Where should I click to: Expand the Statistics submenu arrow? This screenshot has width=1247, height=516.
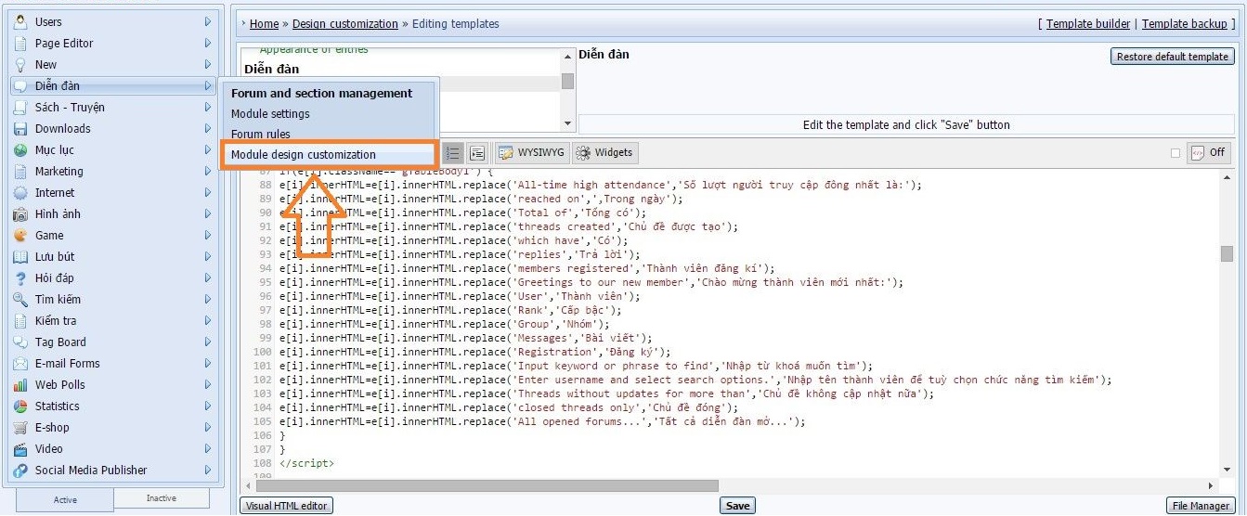(x=208, y=406)
